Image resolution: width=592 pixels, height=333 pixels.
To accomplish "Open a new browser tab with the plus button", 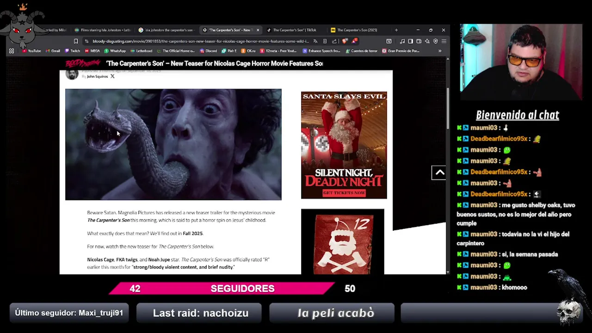I will pyautogui.click(x=396, y=30).
